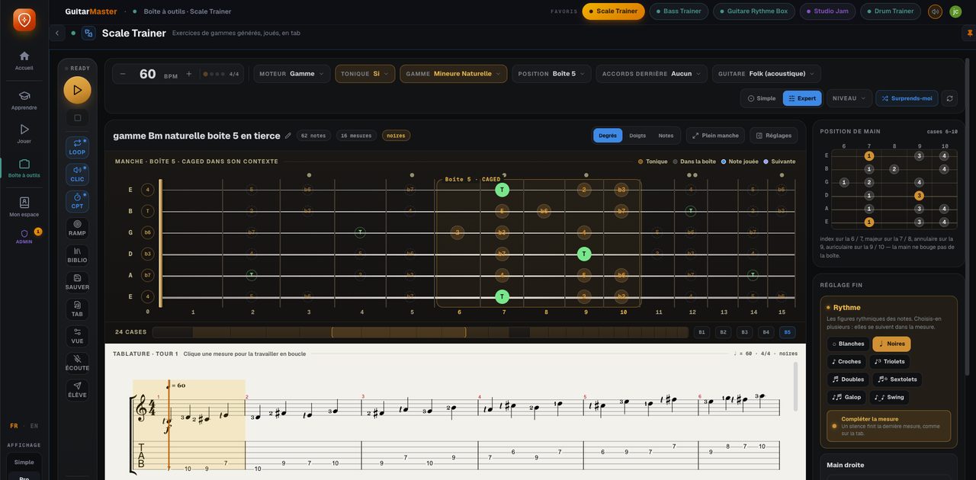The image size is (976, 480).
Task: Click the refresh regenerate icon
Action: (949, 98)
